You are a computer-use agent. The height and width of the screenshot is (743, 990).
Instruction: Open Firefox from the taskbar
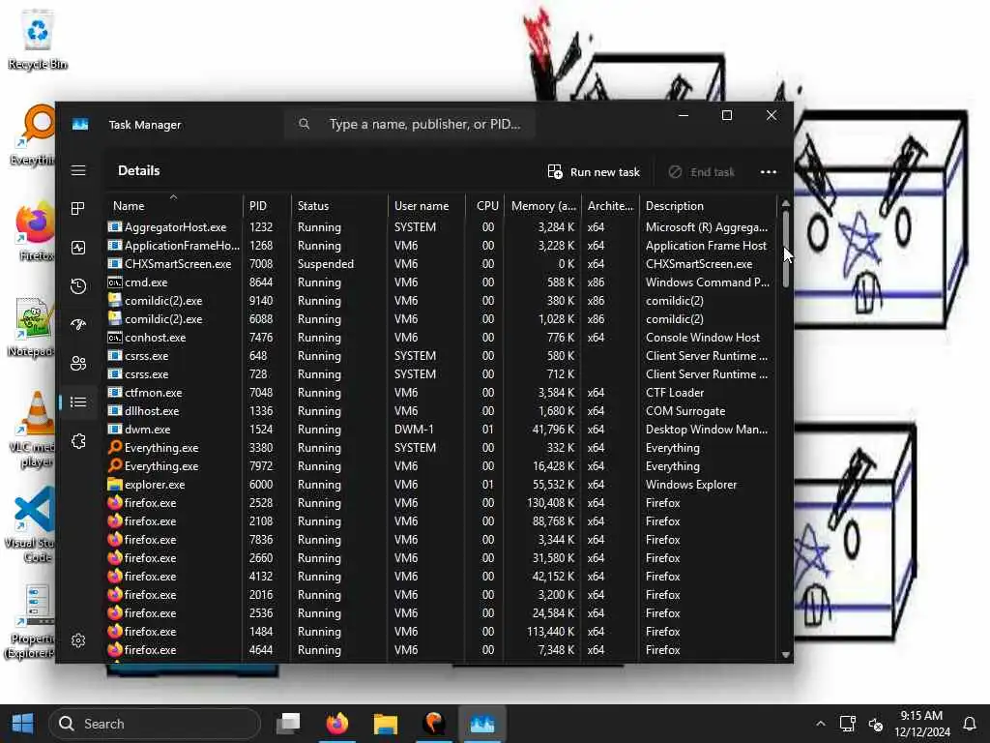337,724
